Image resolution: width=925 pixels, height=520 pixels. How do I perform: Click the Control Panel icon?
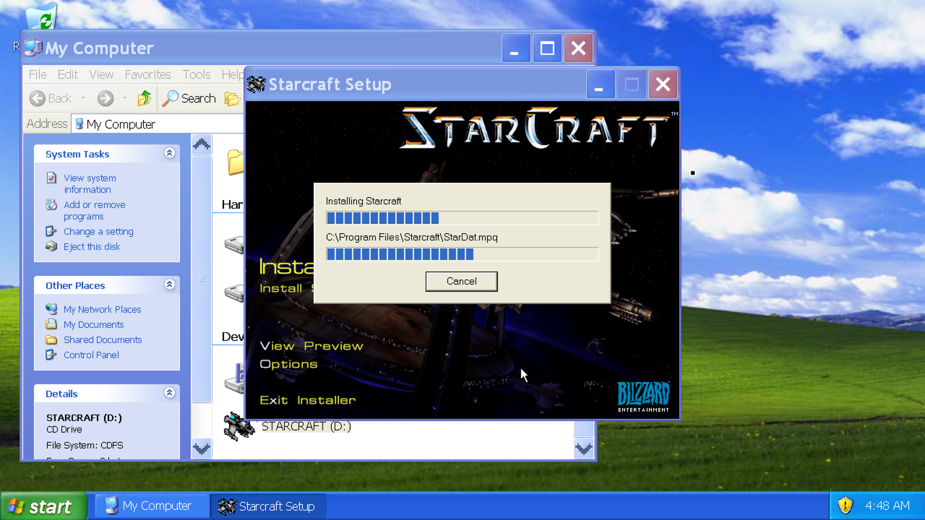pos(51,355)
